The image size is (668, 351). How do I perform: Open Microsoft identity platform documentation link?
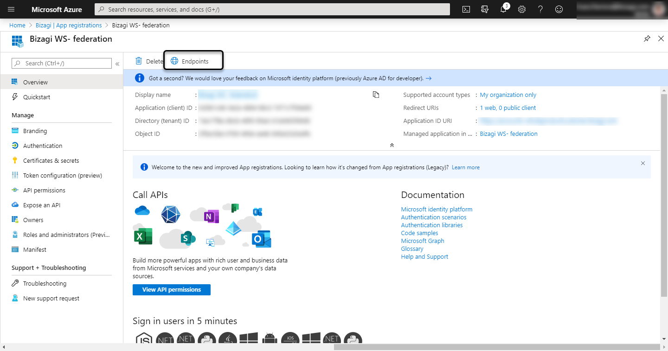(x=437, y=209)
